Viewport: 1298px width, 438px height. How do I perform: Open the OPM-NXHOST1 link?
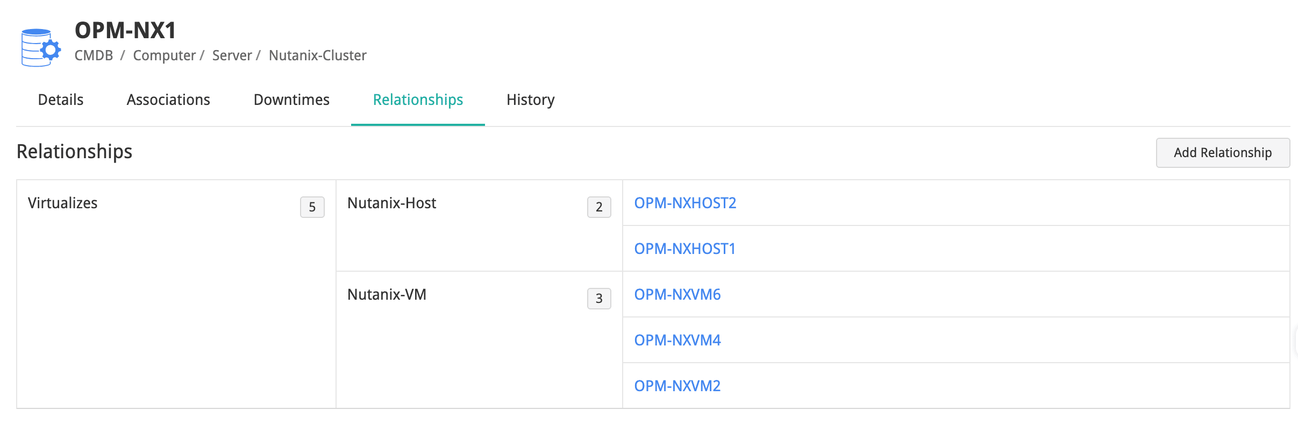684,249
